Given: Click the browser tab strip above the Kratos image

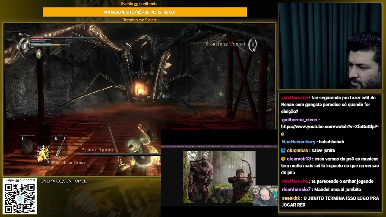Looking at the screenshot, I should point(219,146).
